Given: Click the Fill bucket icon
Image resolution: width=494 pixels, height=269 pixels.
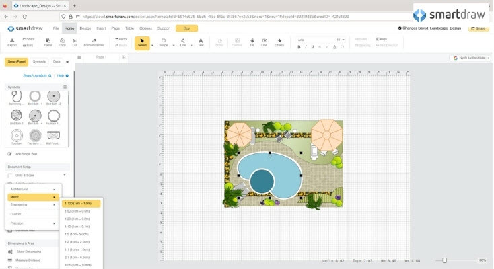Looking at the screenshot, I should (252, 42).
